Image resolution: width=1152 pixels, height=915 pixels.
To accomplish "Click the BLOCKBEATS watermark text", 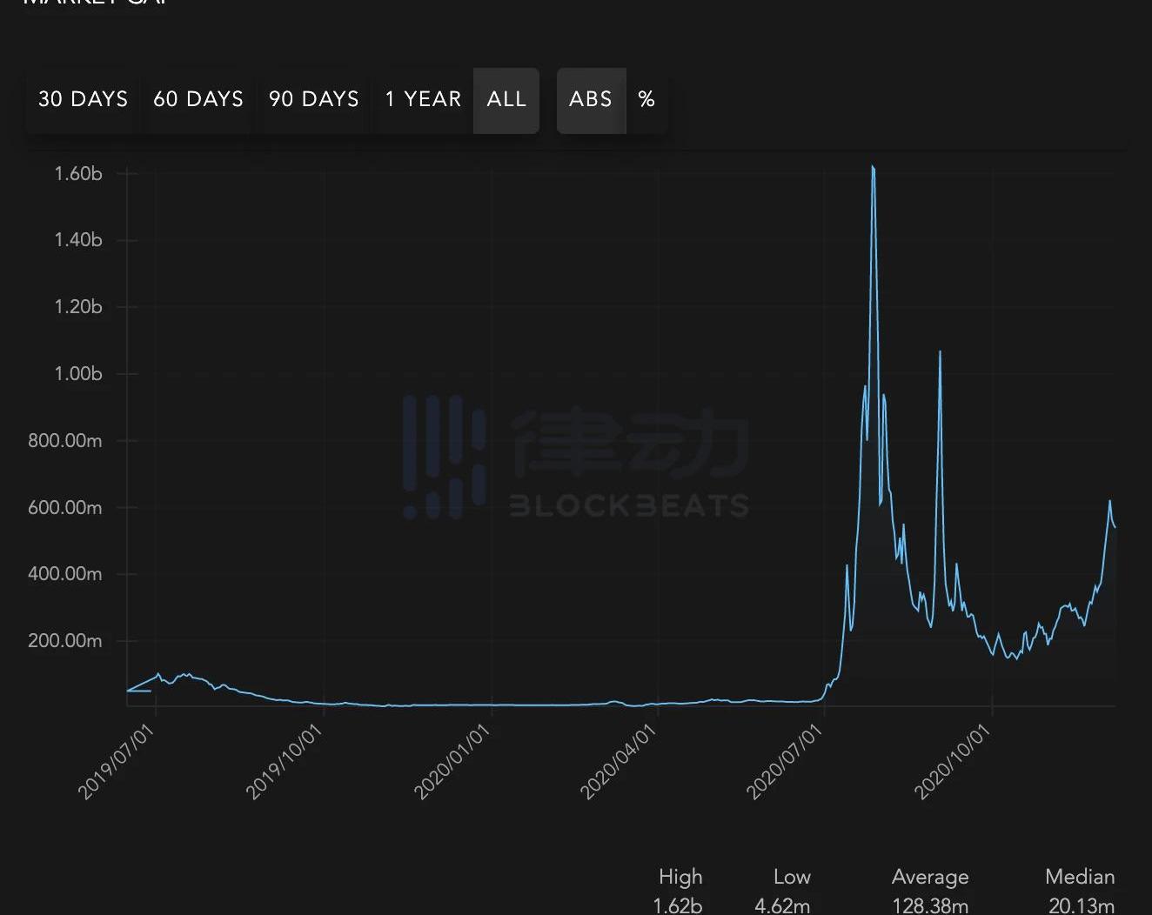I will 628,505.
